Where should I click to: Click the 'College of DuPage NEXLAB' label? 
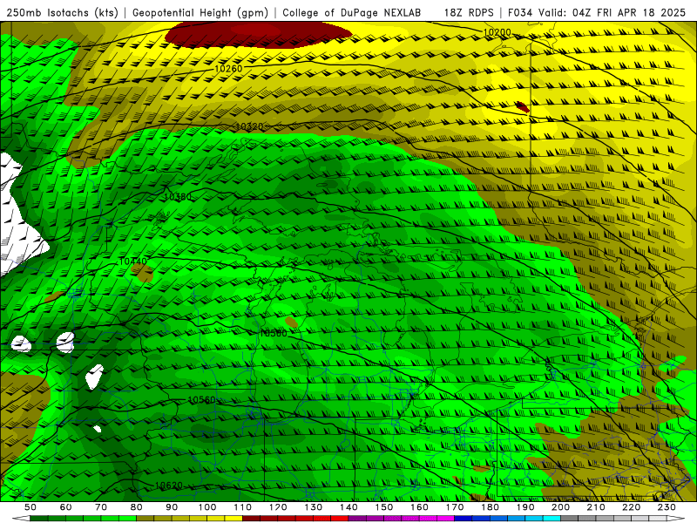(352, 13)
